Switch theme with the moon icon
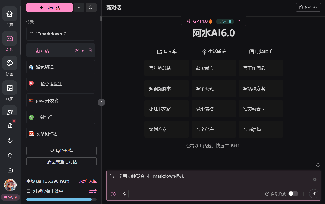The width and height of the screenshot is (325, 204). pos(10,141)
